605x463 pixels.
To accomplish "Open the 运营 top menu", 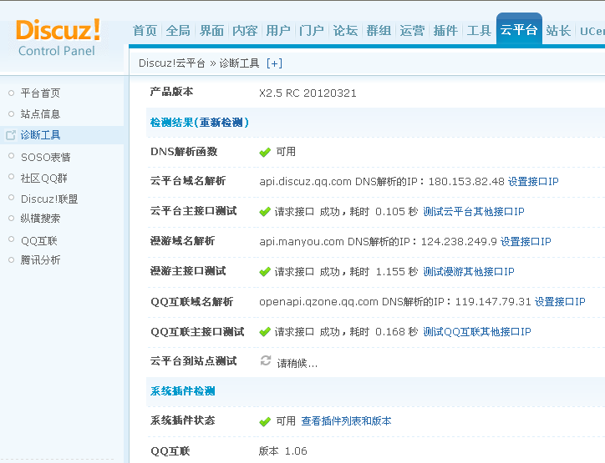I will tap(412, 30).
